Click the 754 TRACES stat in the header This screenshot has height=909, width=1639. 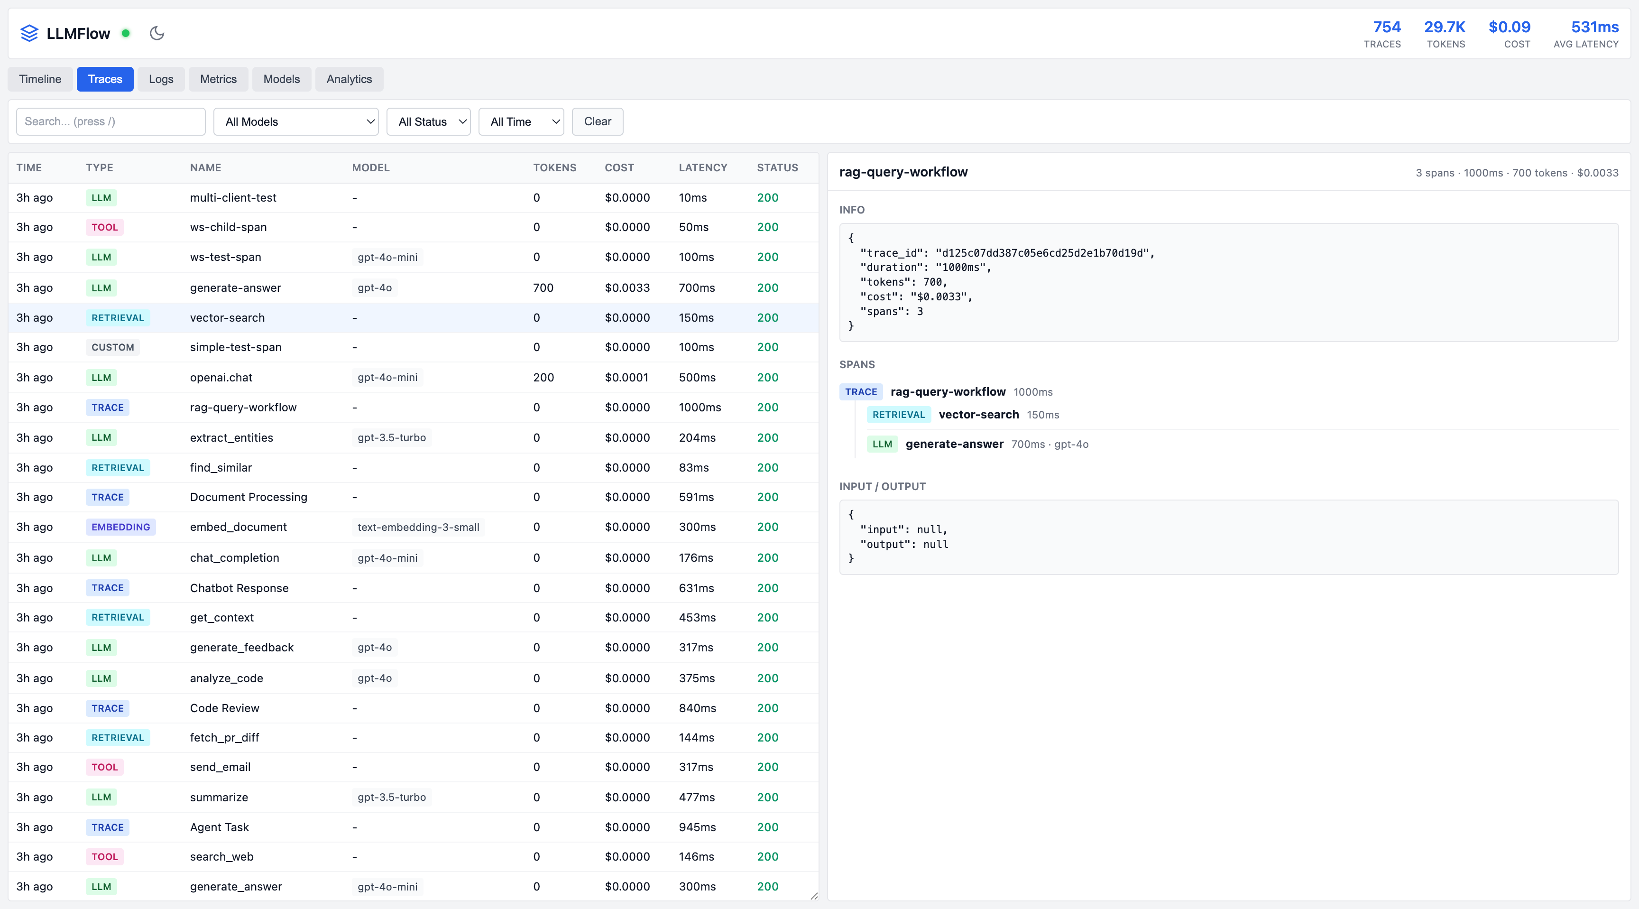1382,33
